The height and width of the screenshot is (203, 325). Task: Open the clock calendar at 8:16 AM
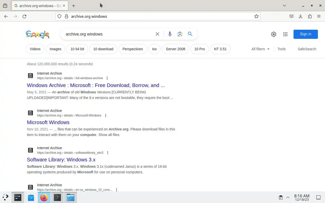coord(302,197)
